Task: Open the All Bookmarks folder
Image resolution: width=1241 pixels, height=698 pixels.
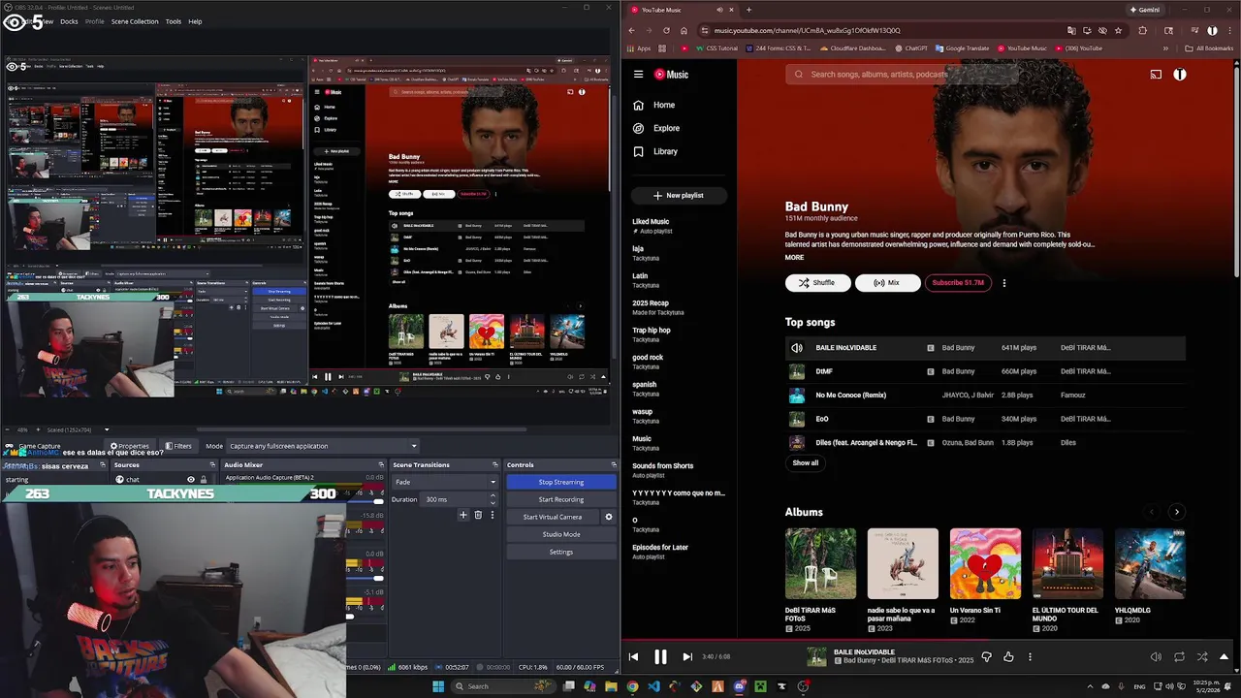Action: point(1209,48)
